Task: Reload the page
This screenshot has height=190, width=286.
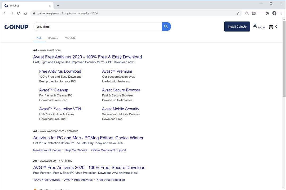Action: point(19,13)
